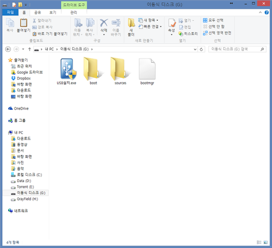Viewport: 272px width, 248px height.
Task: Click 이동식 디스크 (G:) in address path
Action: [x=75, y=49]
